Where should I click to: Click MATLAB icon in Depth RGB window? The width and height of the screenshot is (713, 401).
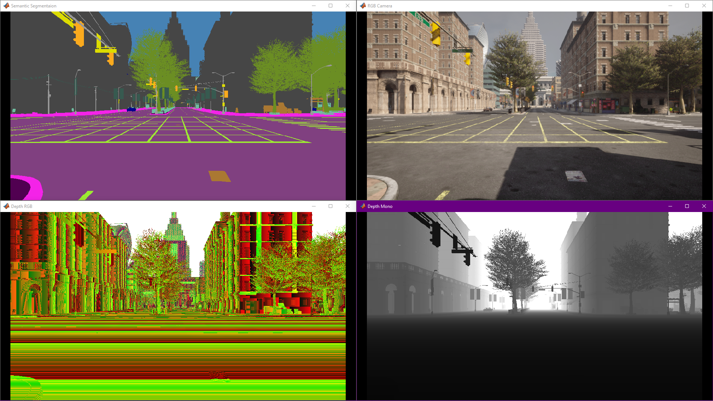[x=6, y=206]
